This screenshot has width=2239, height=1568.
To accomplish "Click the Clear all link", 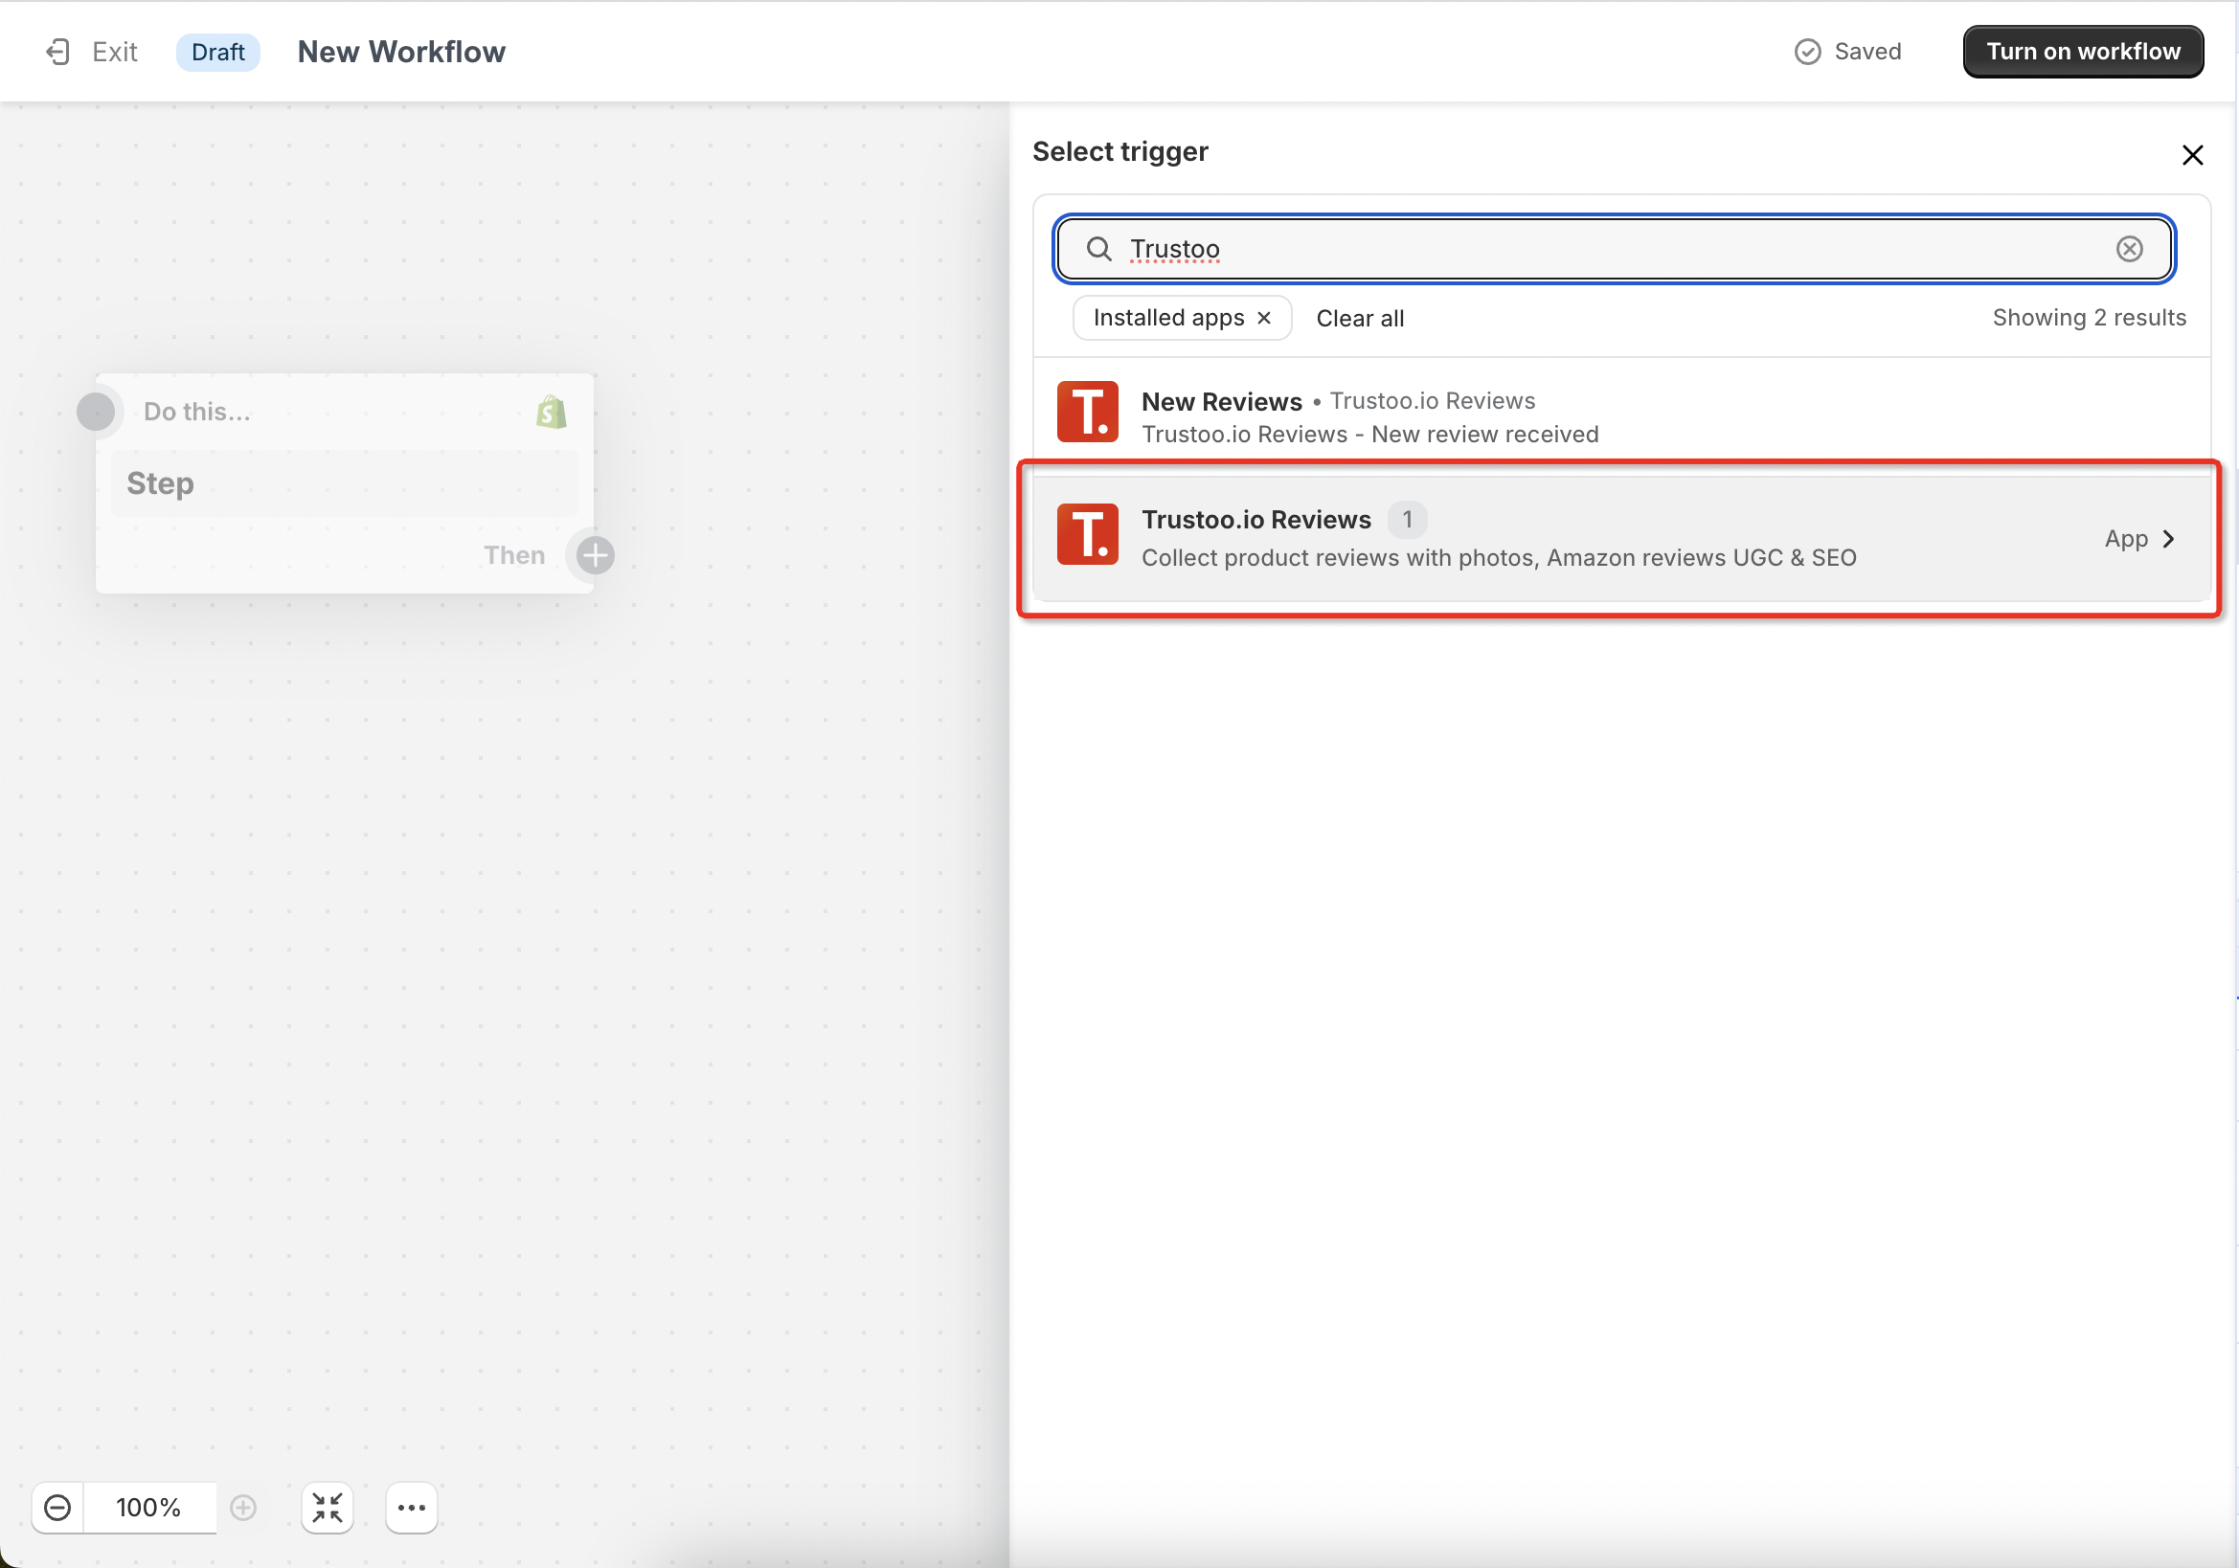I will click(x=1360, y=319).
